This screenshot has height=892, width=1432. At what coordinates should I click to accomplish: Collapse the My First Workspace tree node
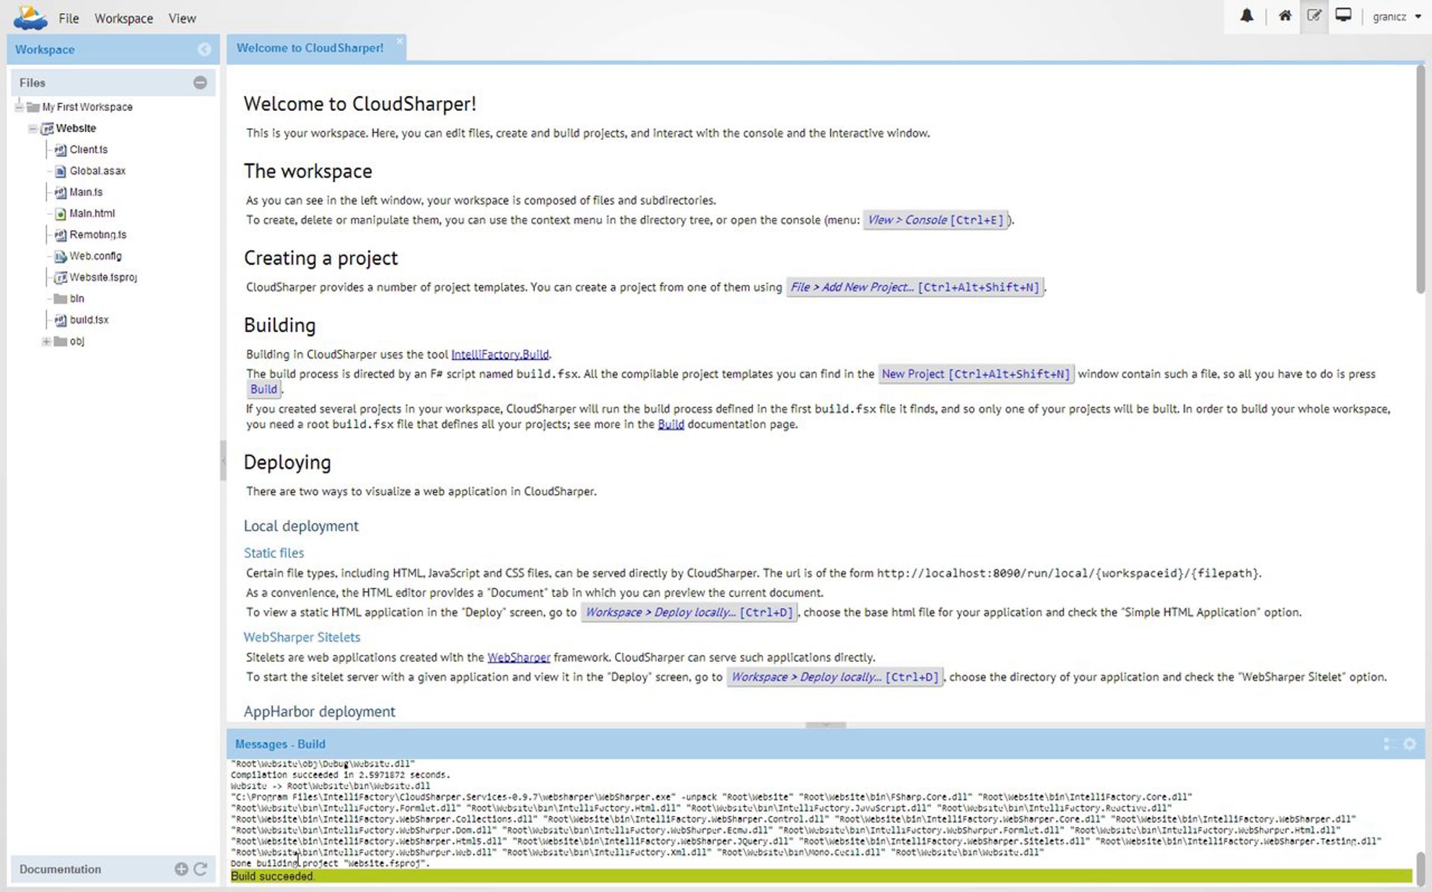[x=19, y=107]
